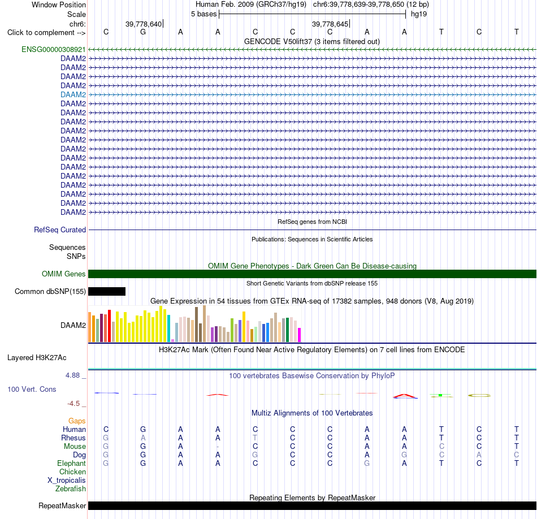537x519 pixels.
Task: Open the GENCODE V50lift37 track title
Action: tap(312, 41)
